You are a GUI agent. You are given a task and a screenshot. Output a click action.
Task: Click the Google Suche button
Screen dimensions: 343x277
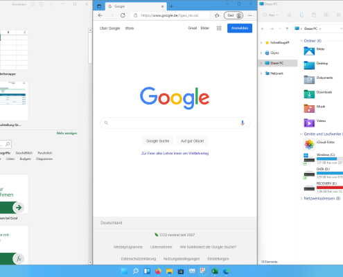(158, 141)
